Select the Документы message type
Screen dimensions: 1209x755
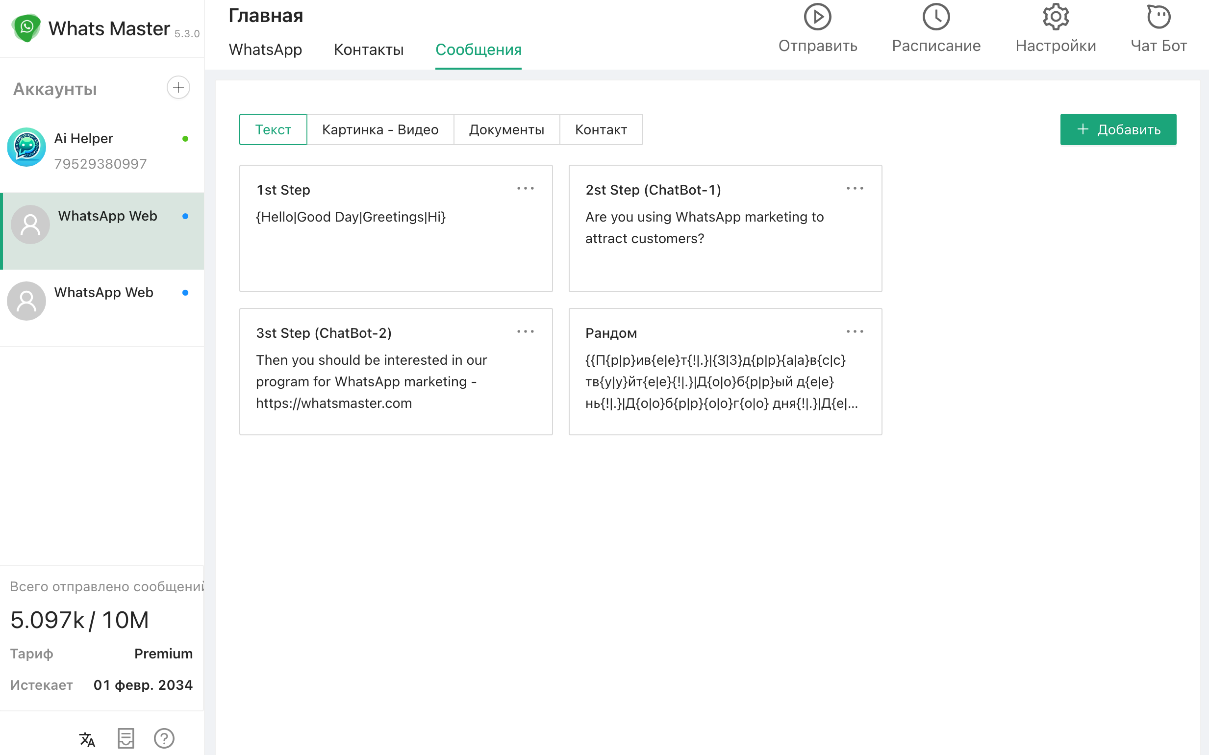(506, 130)
